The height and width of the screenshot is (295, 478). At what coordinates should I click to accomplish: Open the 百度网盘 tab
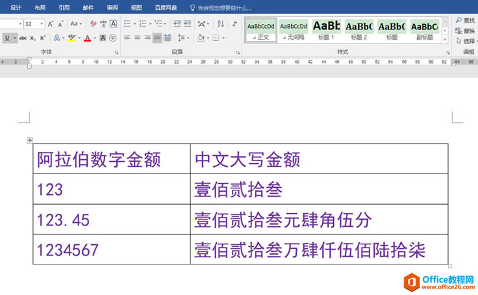coord(166,8)
